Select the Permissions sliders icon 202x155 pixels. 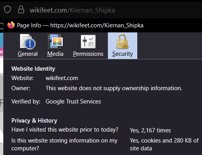pos(88,42)
